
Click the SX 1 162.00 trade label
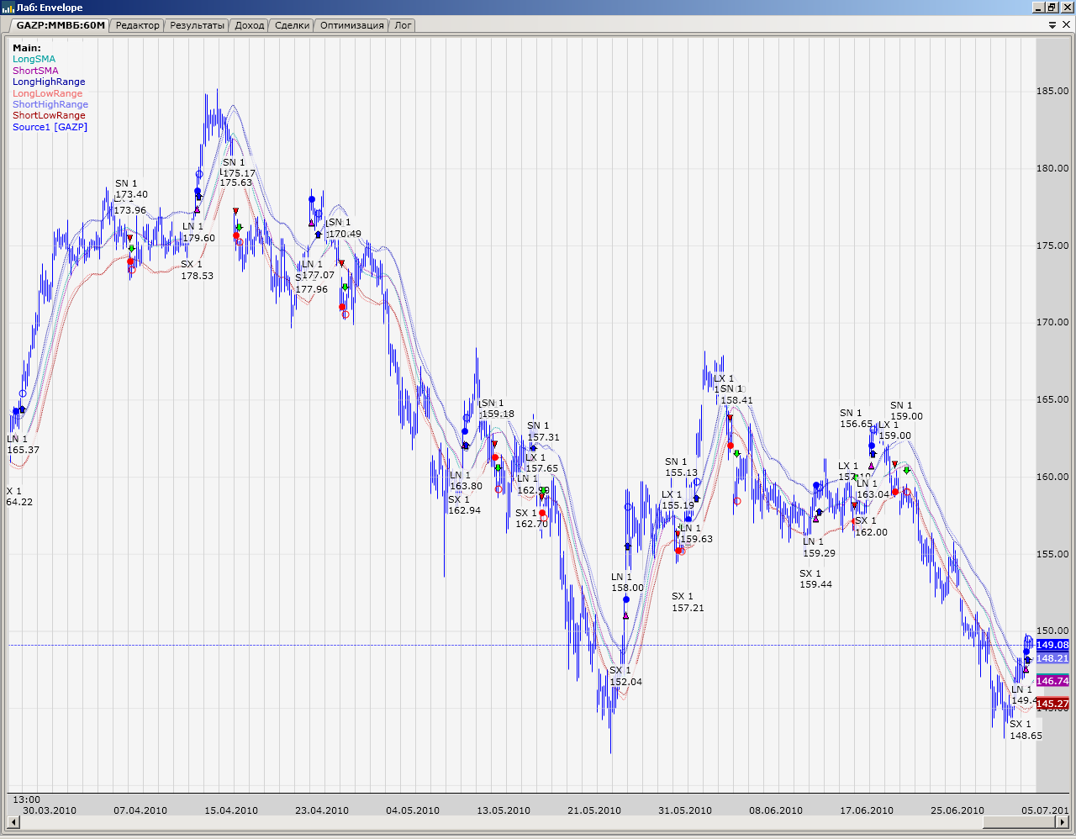871,526
